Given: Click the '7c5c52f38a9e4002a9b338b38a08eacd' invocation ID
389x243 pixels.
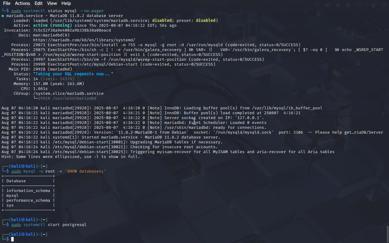Looking at the screenshot, I should pyautogui.click(x=72, y=30).
